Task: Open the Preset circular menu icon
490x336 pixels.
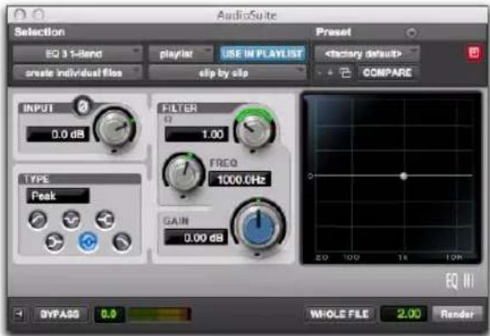Action: [x=411, y=32]
